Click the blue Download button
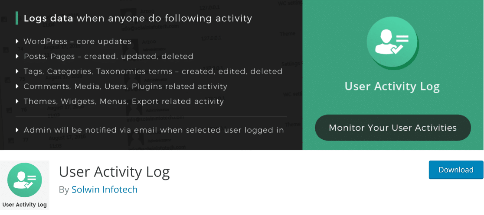 [456, 170]
